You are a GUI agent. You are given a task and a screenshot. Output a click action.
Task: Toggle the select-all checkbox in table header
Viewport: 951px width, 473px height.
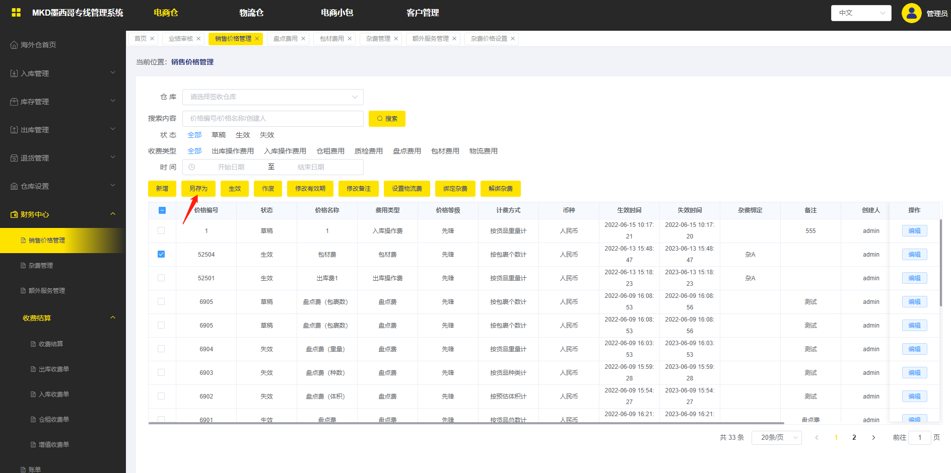tap(162, 210)
